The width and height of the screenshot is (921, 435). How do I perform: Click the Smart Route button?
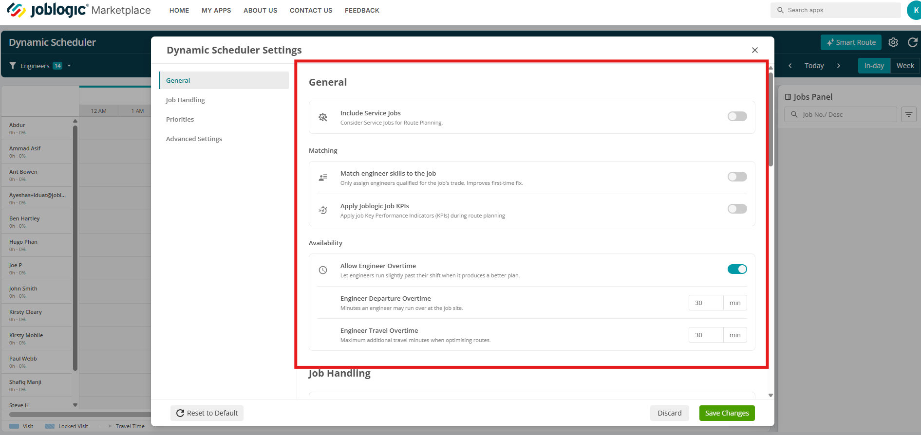(851, 42)
